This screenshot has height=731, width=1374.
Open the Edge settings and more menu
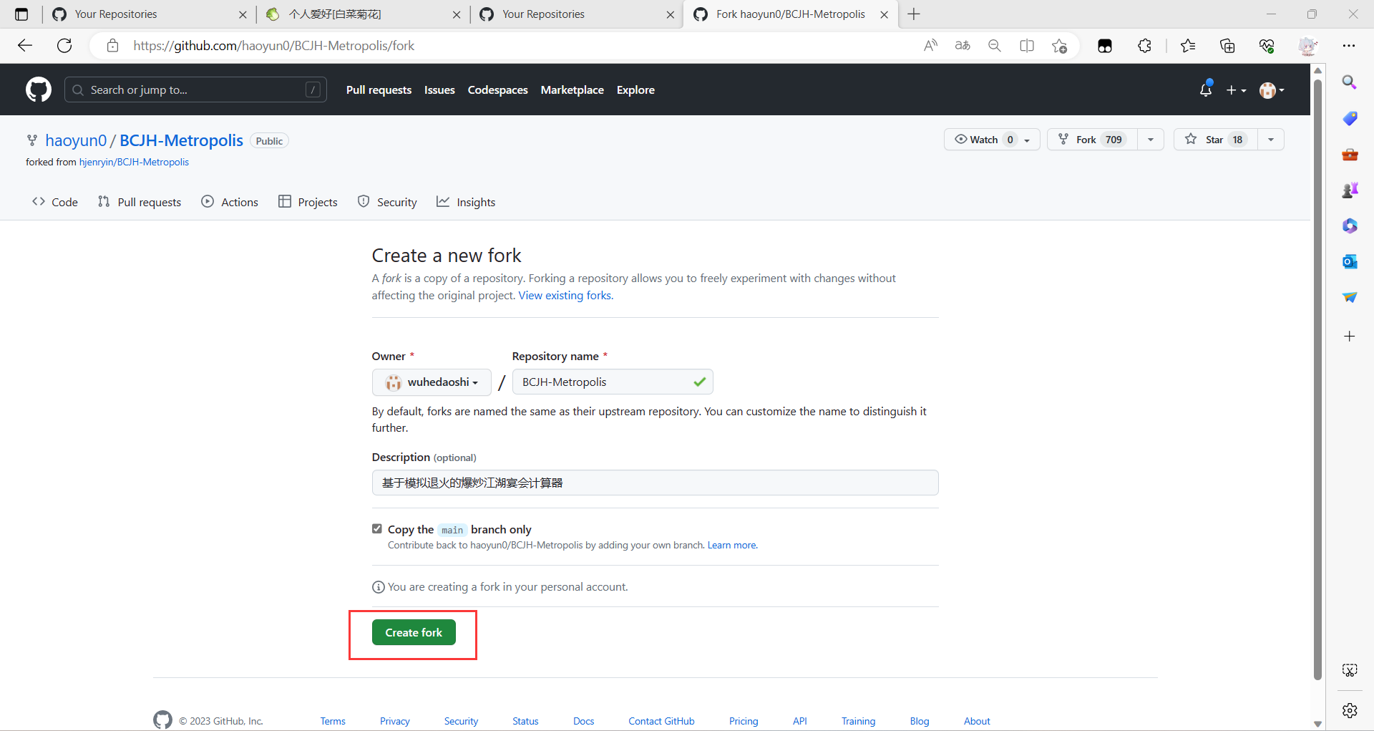[1349, 46]
